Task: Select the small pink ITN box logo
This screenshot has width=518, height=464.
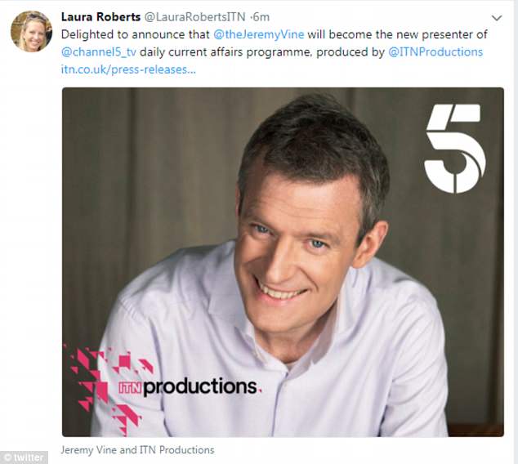Action: coord(130,388)
